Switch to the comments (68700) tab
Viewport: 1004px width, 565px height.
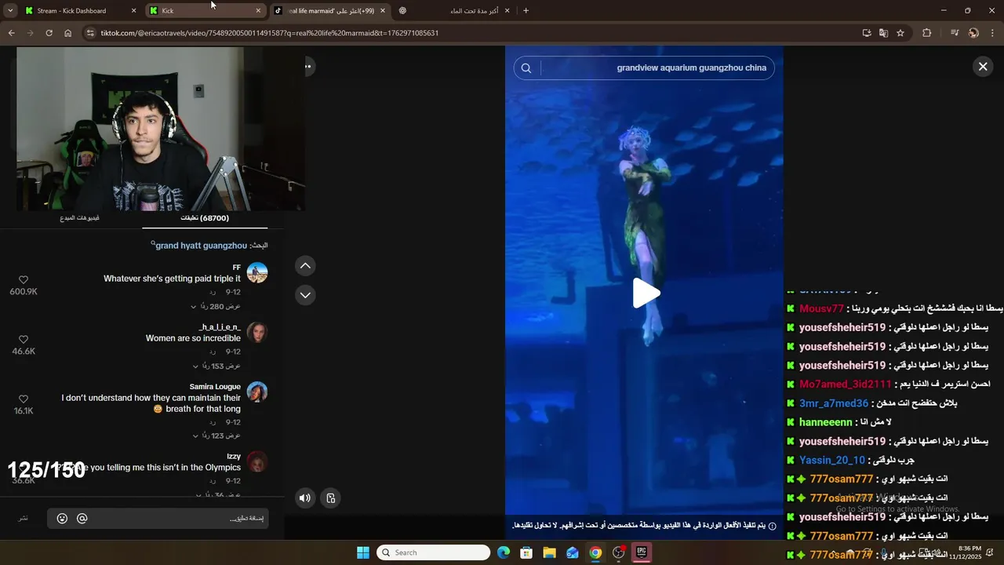click(206, 218)
